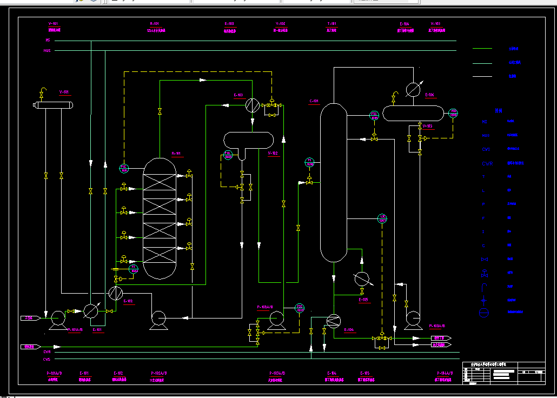
Task: Select the E-106 condenser circle symbol
Action: (413, 90)
